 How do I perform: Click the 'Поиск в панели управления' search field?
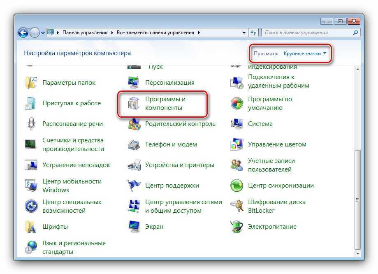(306, 33)
